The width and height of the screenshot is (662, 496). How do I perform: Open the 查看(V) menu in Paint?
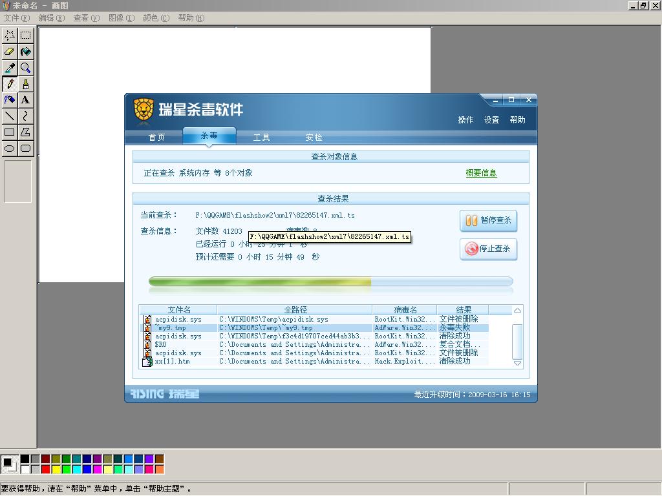click(87, 17)
